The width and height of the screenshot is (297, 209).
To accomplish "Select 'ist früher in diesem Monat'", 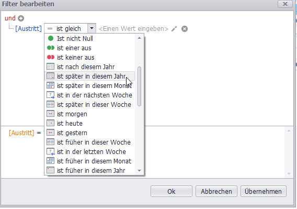I will [x=90, y=161].
